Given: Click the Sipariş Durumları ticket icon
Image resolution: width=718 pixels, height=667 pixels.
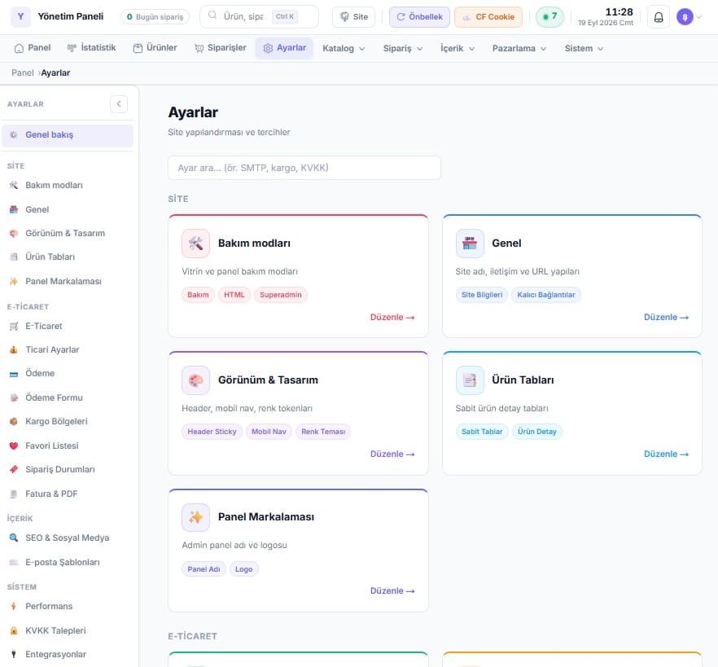Looking at the screenshot, I should 14,470.
